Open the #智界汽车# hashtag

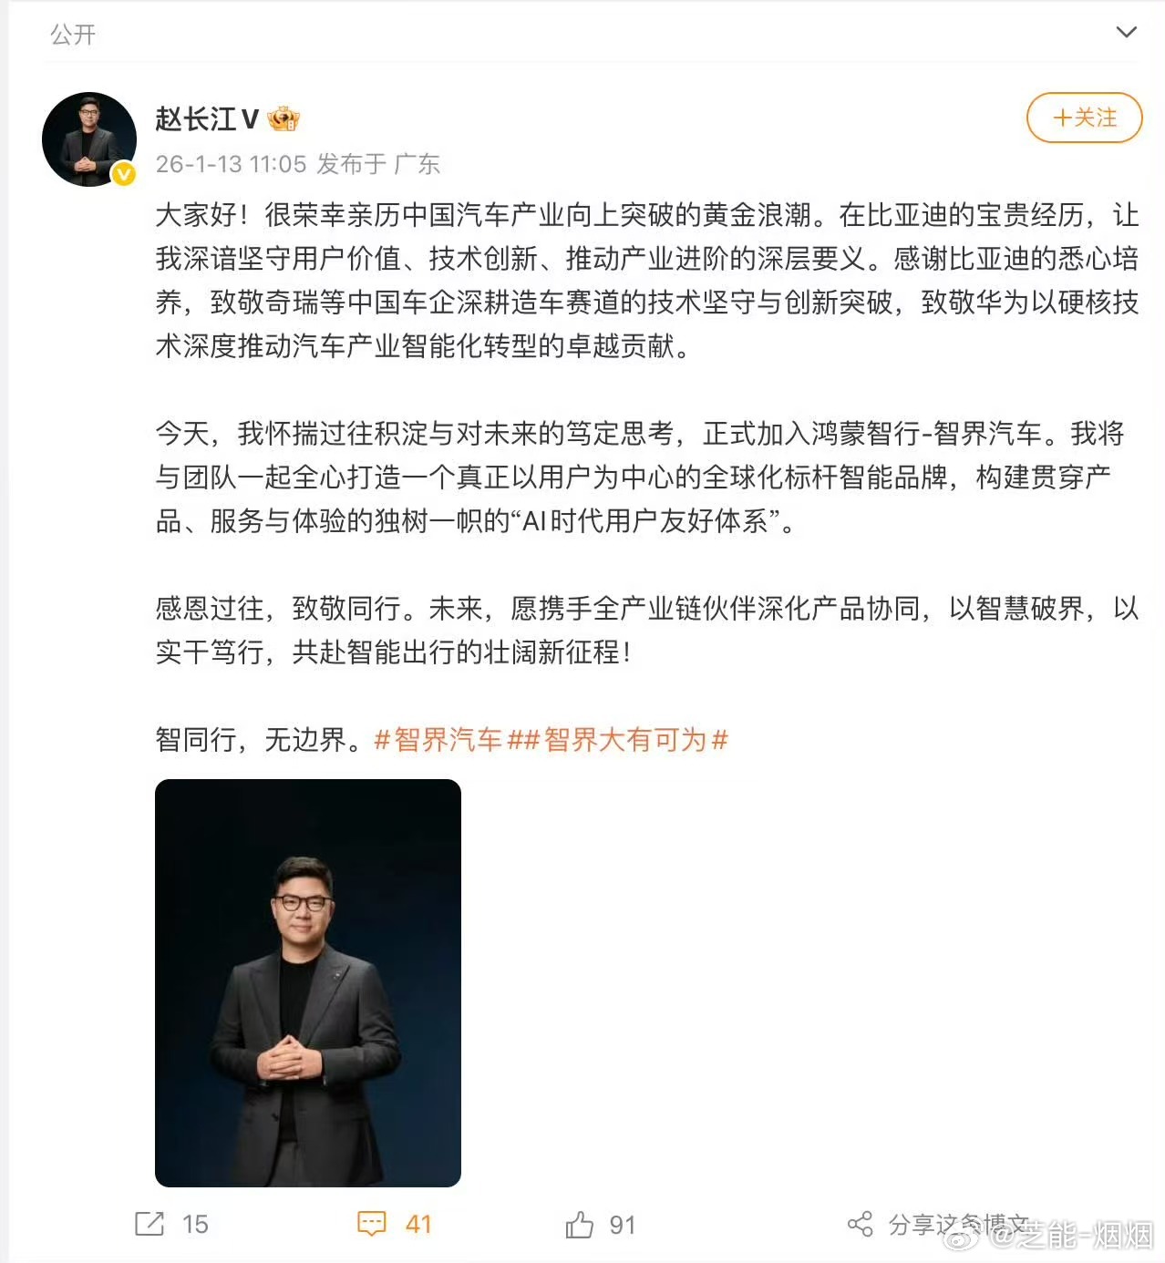click(x=438, y=740)
